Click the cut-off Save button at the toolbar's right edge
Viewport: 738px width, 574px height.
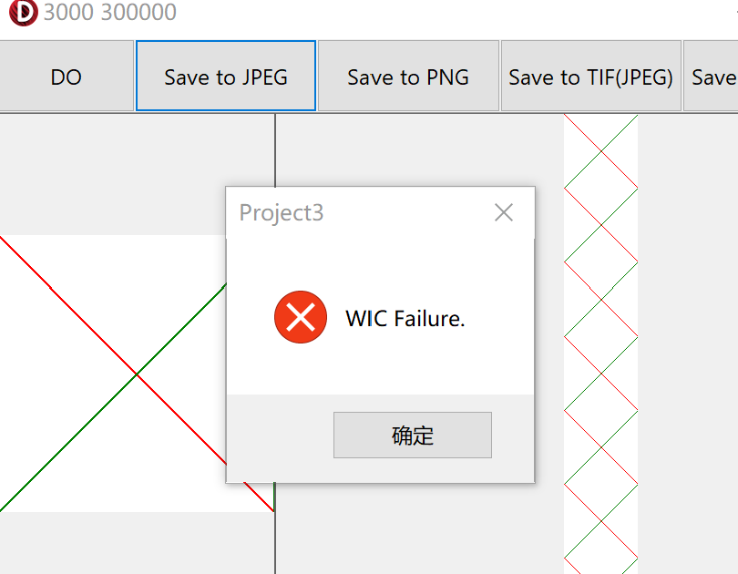tap(712, 77)
